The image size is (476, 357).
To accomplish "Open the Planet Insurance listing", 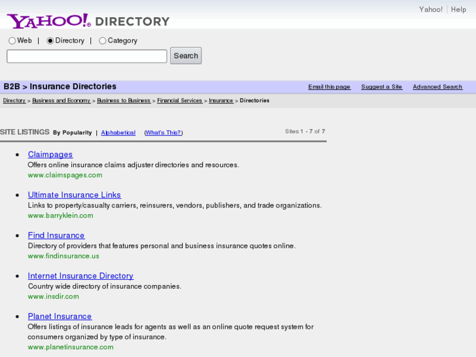I will pyautogui.click(x=60, y=316).
